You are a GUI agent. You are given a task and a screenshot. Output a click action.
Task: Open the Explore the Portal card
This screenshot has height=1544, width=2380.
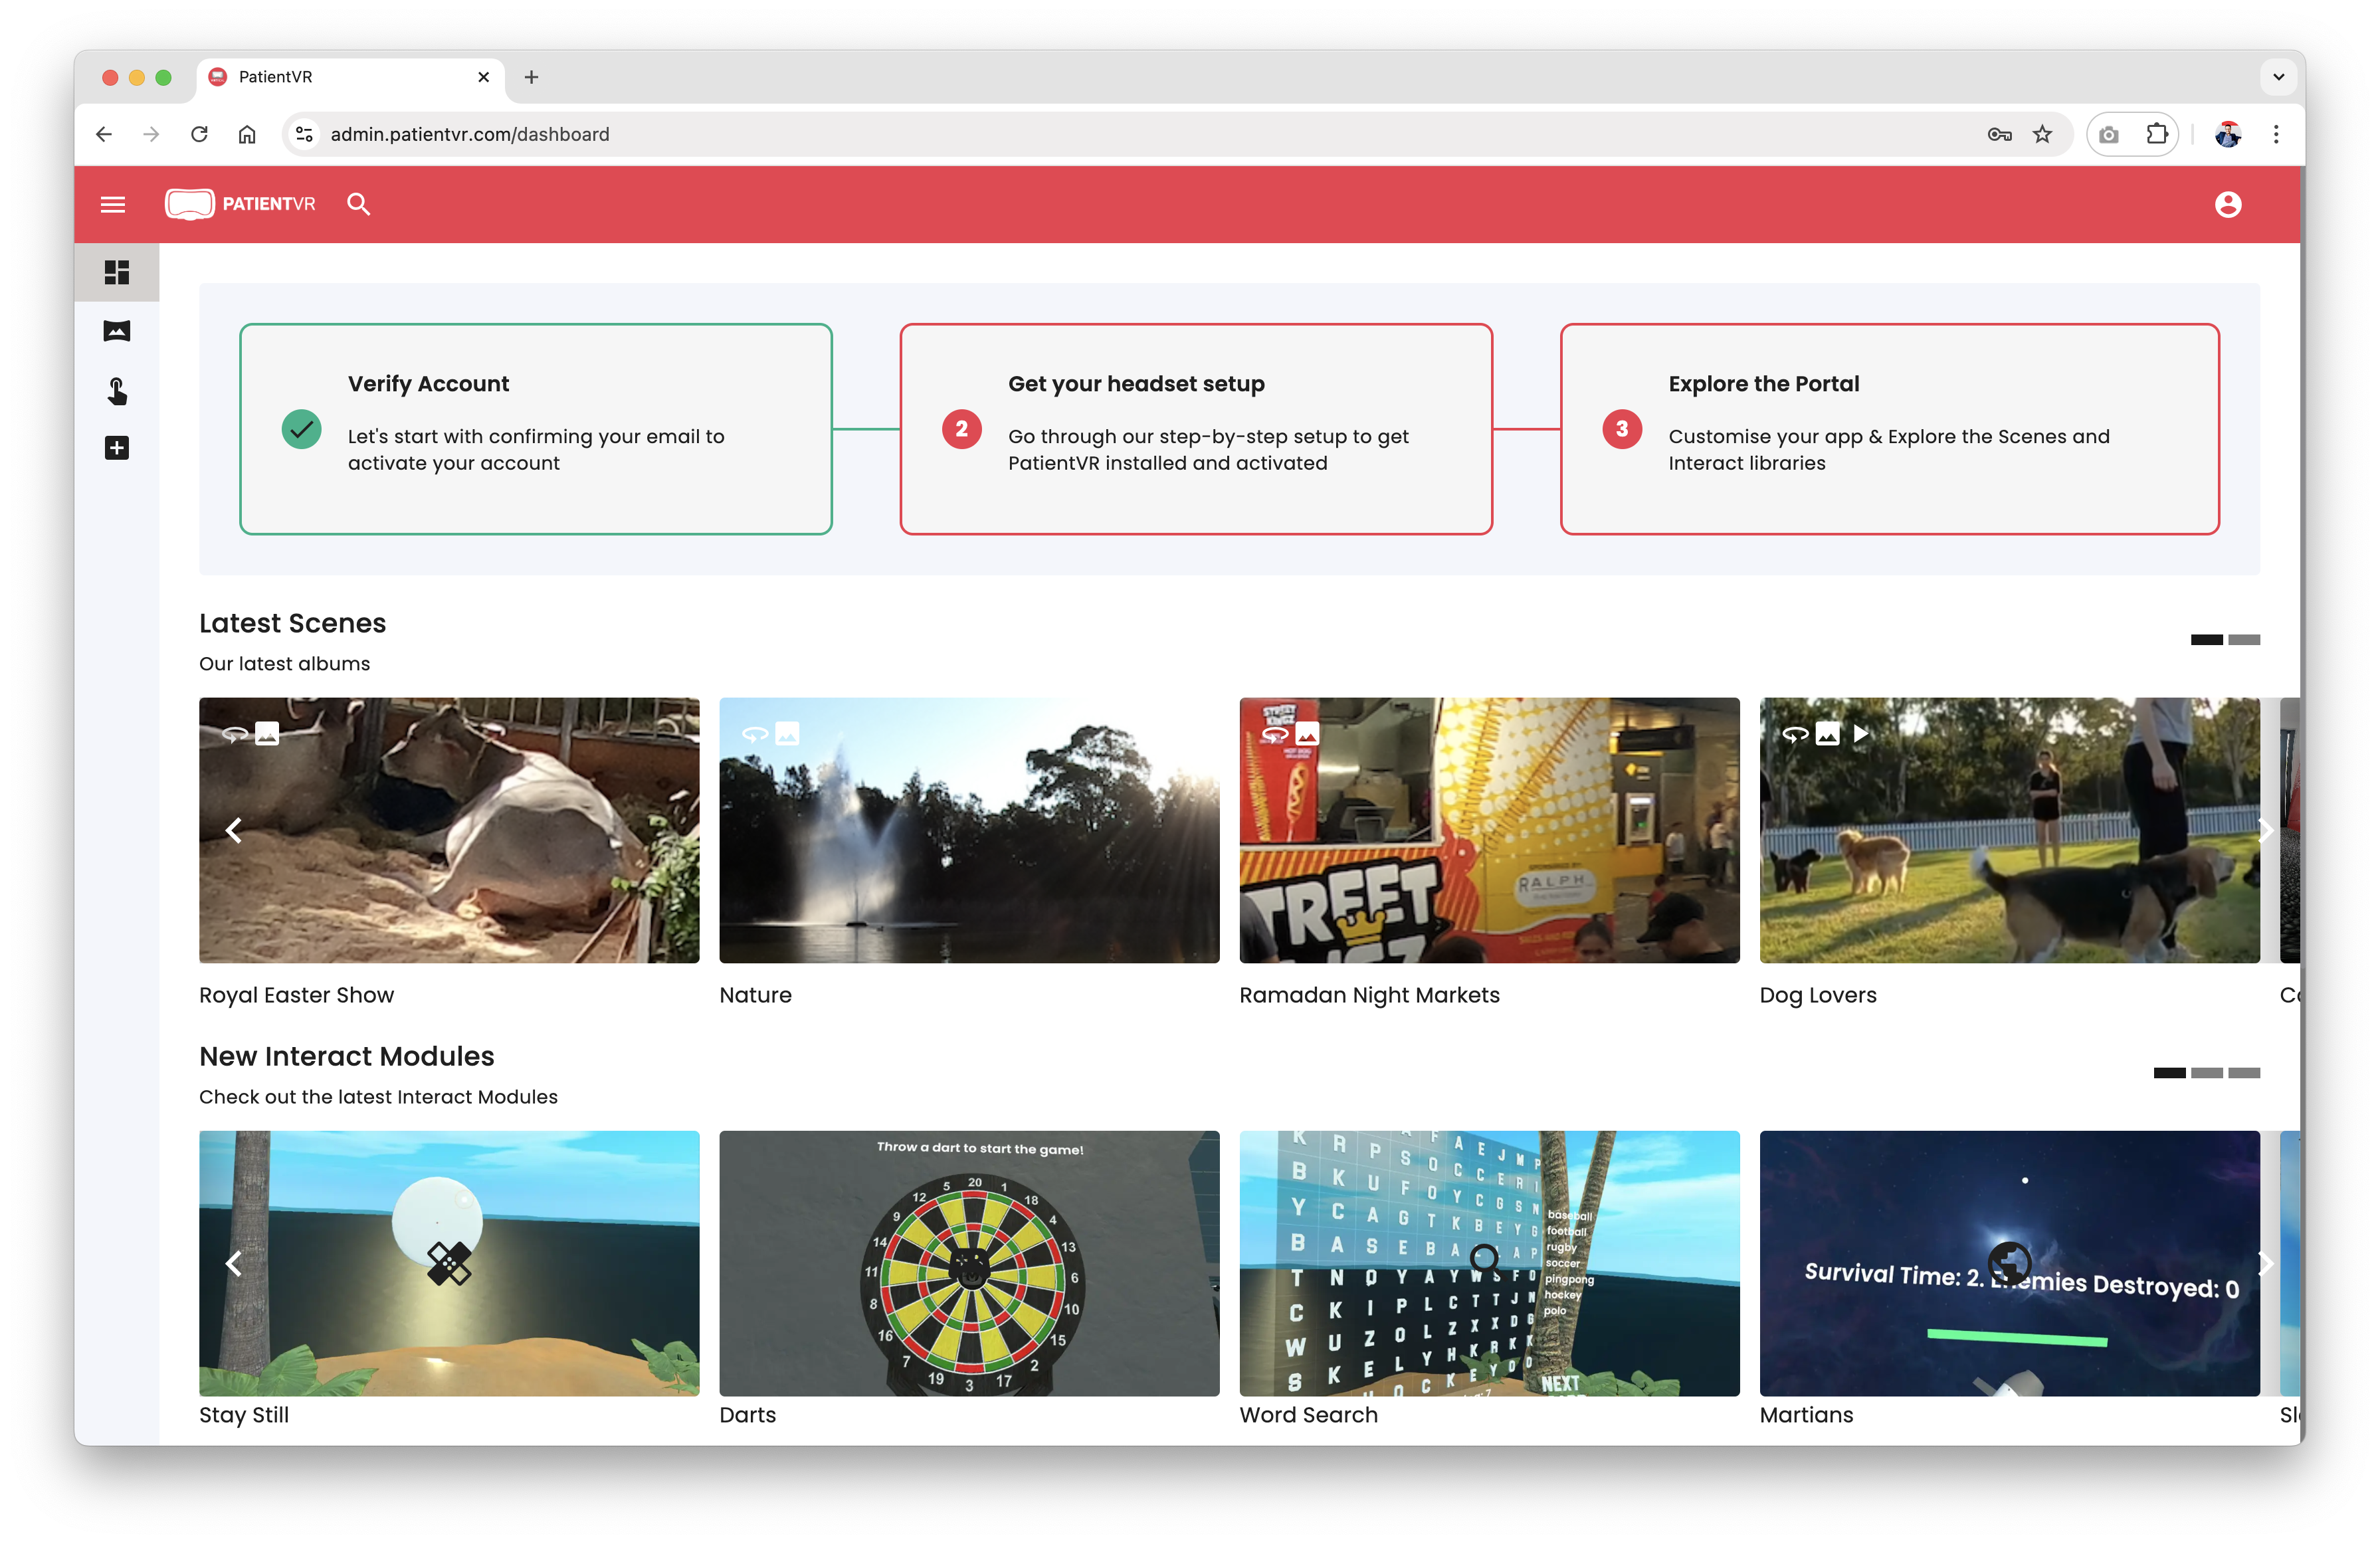1890,429
